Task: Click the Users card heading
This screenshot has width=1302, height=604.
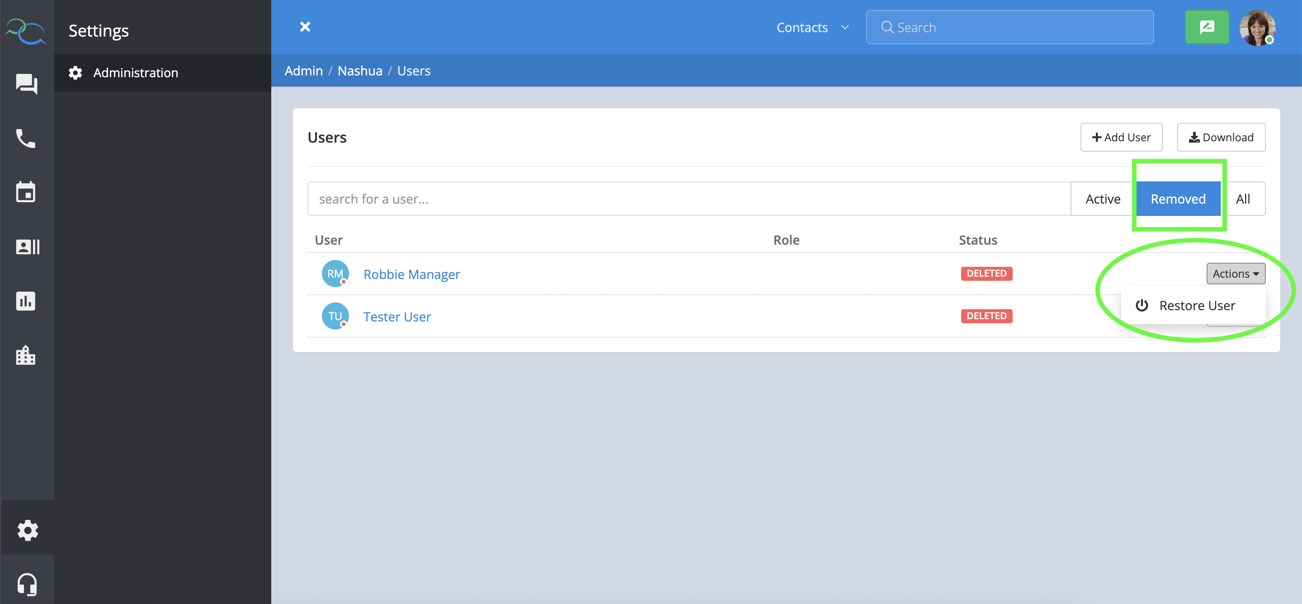Action: (327, 137)
